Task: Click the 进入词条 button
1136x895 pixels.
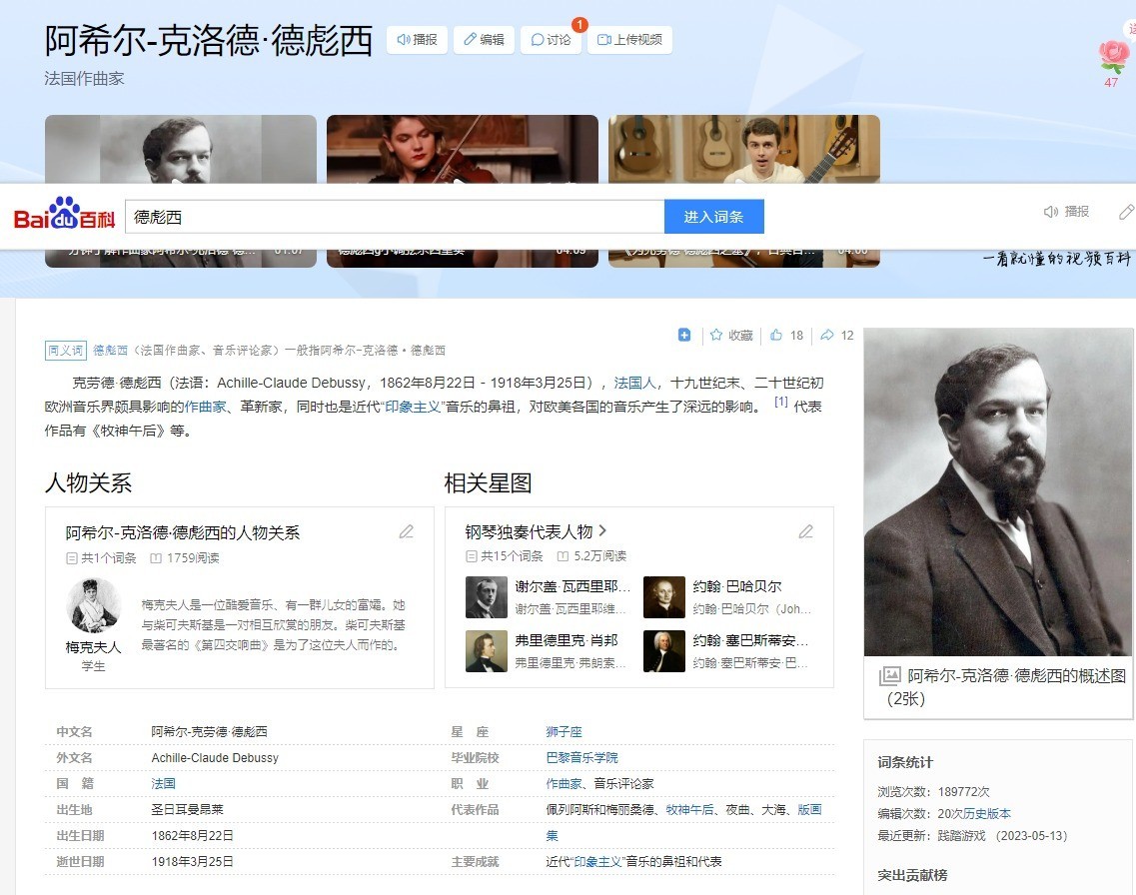Action: [713, 217]
